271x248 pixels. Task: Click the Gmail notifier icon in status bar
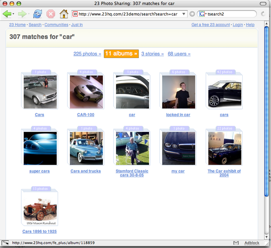(236, 243)
